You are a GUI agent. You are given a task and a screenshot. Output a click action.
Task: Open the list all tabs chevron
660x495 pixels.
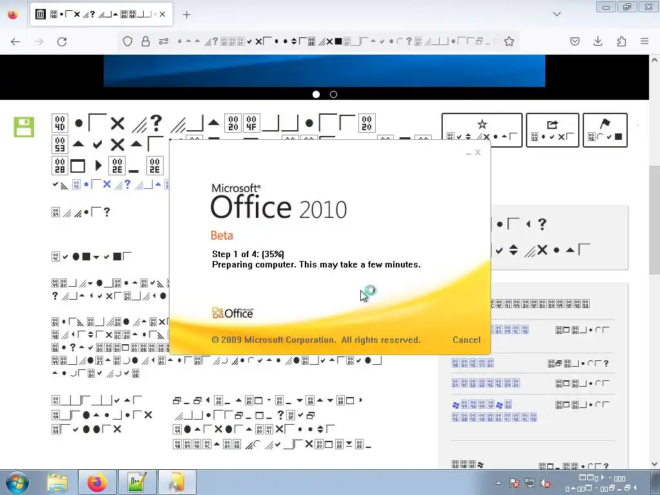(557, 14)
